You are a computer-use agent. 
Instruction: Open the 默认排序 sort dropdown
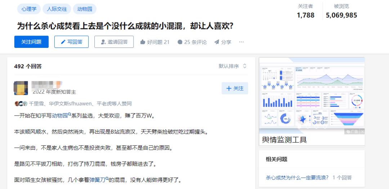pos(233,66)
